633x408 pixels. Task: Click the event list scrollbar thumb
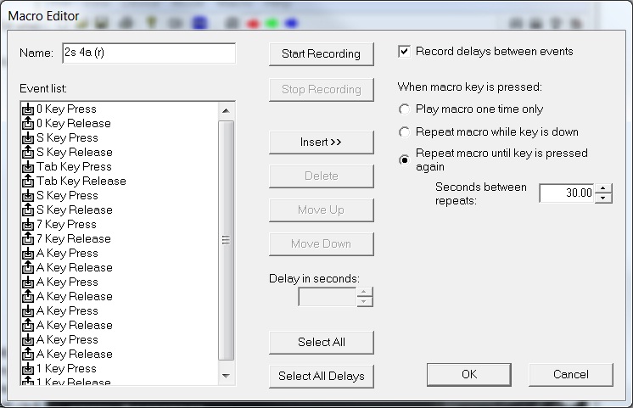pyautogui.click(x=226, y=240)
